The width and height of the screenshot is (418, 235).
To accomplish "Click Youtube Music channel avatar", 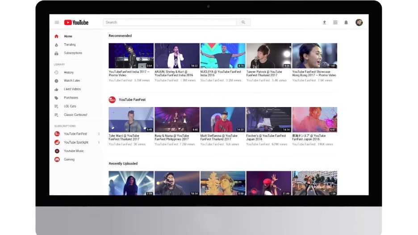I will tap(57, 151).
